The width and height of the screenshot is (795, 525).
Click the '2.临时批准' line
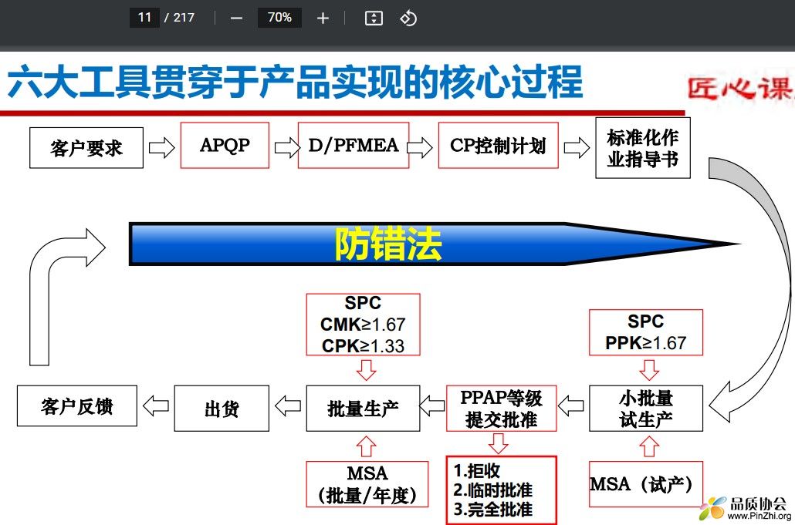coord(492,490)
